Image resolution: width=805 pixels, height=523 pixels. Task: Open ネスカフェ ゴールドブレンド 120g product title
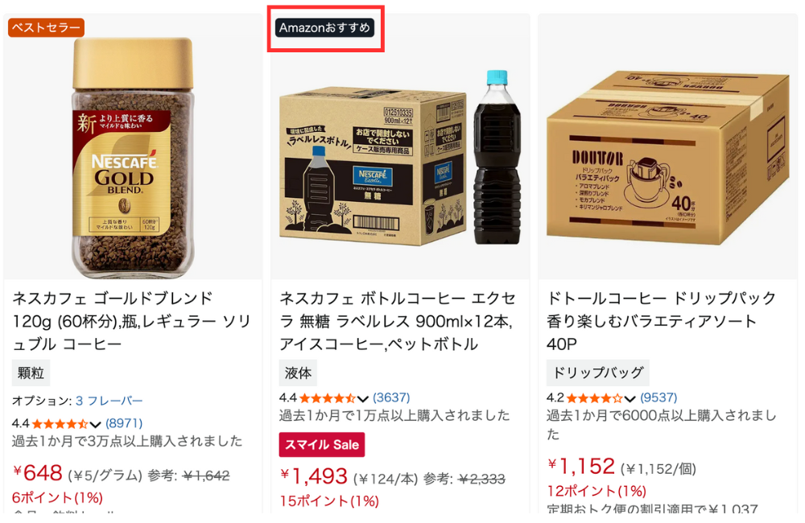pyautogui.click(x=131, y=321)
